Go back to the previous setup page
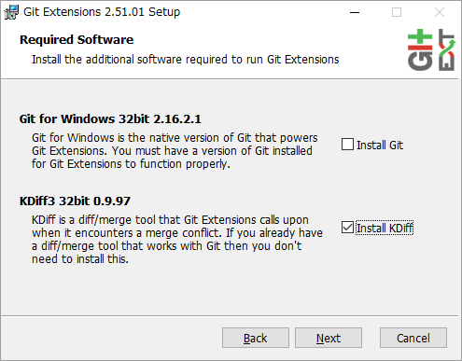Viewport: 462px width, 361px height. [x=256, y=338]
